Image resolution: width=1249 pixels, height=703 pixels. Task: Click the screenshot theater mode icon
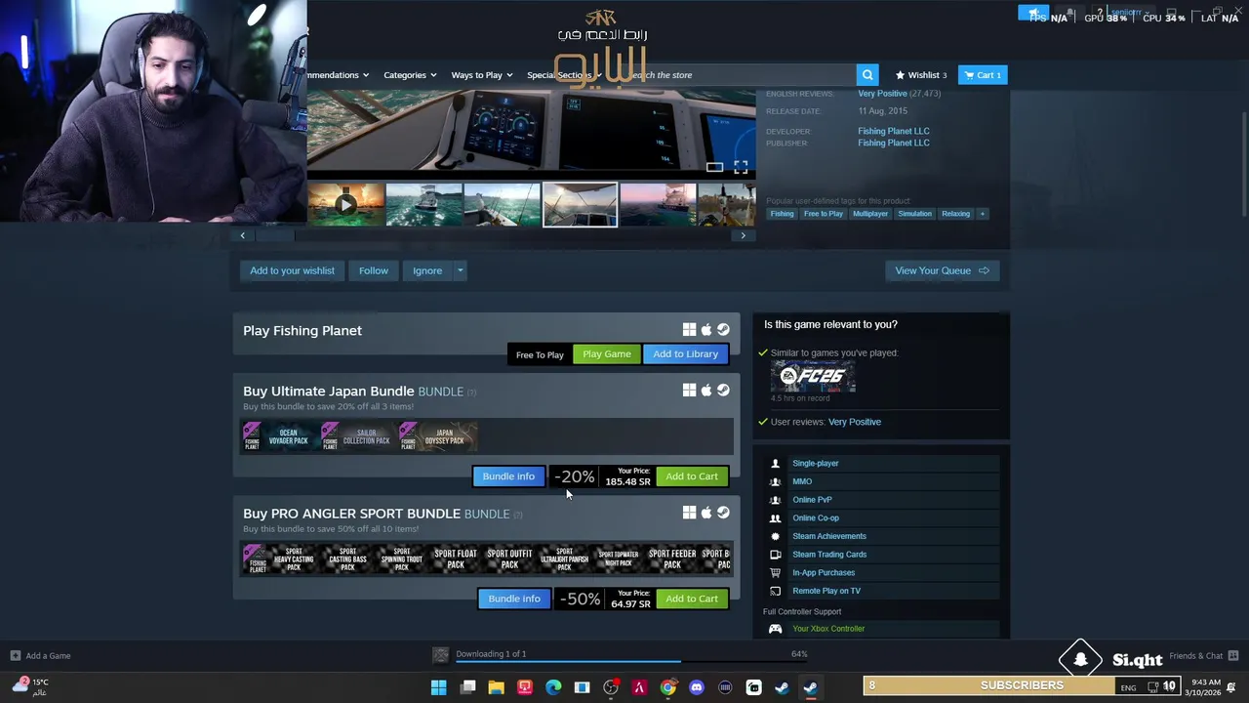coord(715,167)
